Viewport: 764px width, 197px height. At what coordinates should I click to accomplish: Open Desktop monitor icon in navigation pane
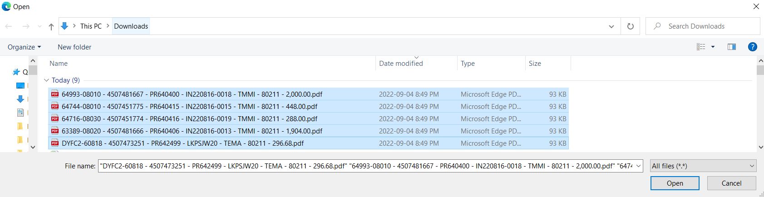[20, 85]
